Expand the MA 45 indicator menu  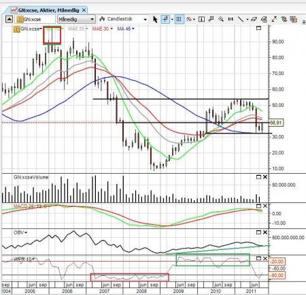(126, 29)
